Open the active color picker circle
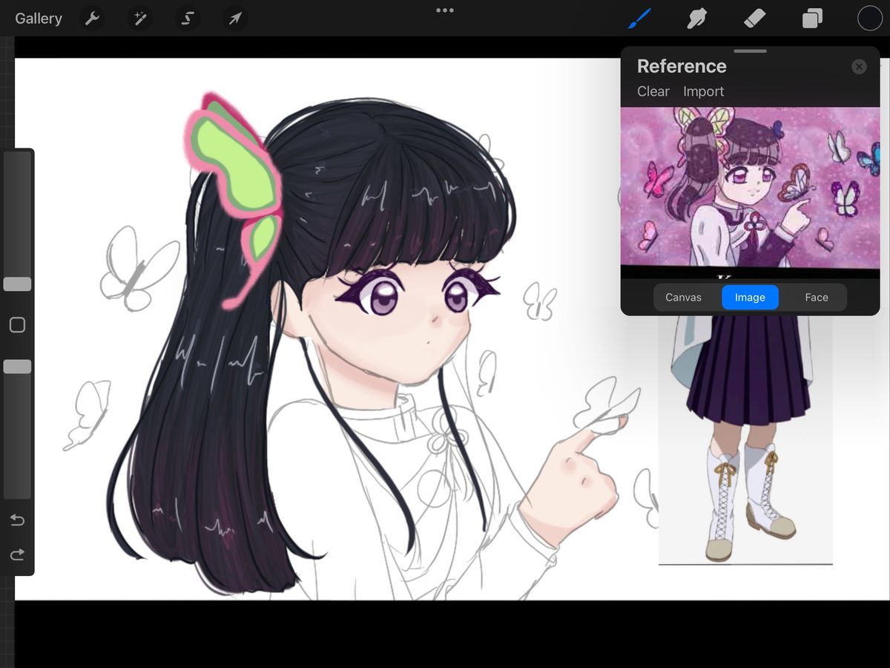Image resolution: width=890 pixels, height=668 pixels. [870, 19]
